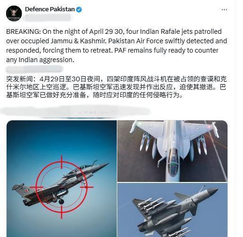Click the Defence Pakistan account name
The image size is (243, 237).
(50, 9)
